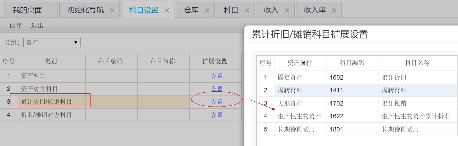Click account code 1702 cell
This screenshot has width=458, height=146.
pyautogui.click(x=353, y=103)
